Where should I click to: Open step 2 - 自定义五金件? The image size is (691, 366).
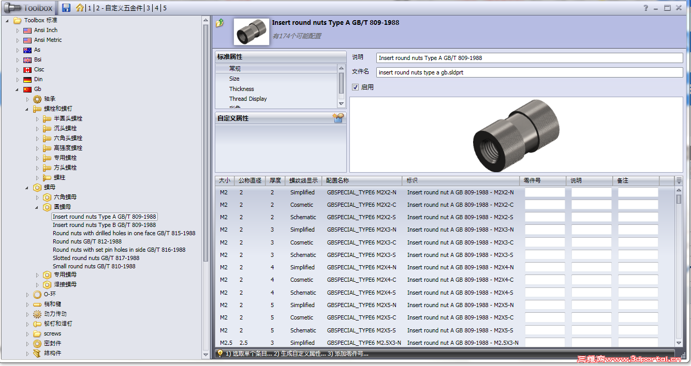119,8
